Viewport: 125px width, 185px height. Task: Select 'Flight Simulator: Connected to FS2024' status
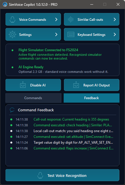48,50
